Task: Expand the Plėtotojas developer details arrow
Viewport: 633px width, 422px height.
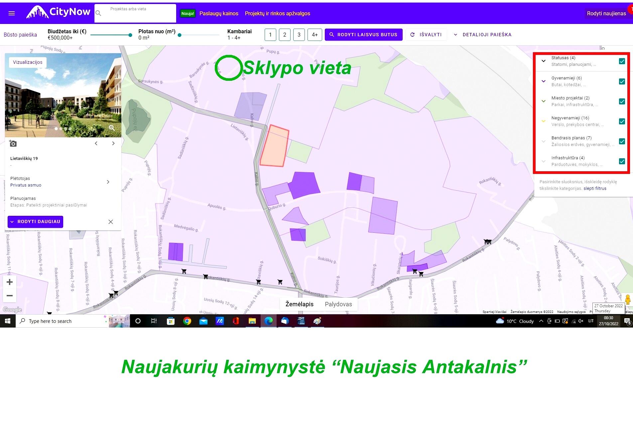Action: pos(108,182)
